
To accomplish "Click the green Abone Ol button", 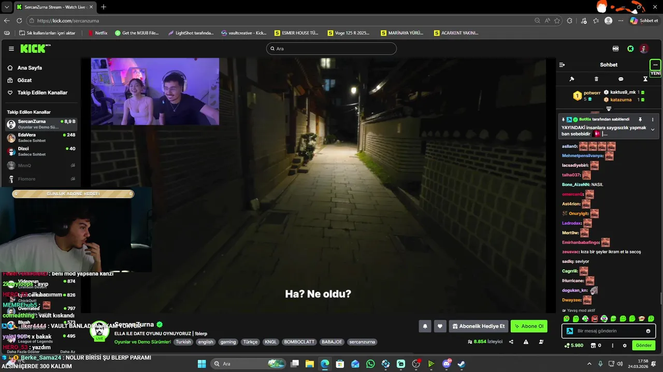I will tap(529, 326).
